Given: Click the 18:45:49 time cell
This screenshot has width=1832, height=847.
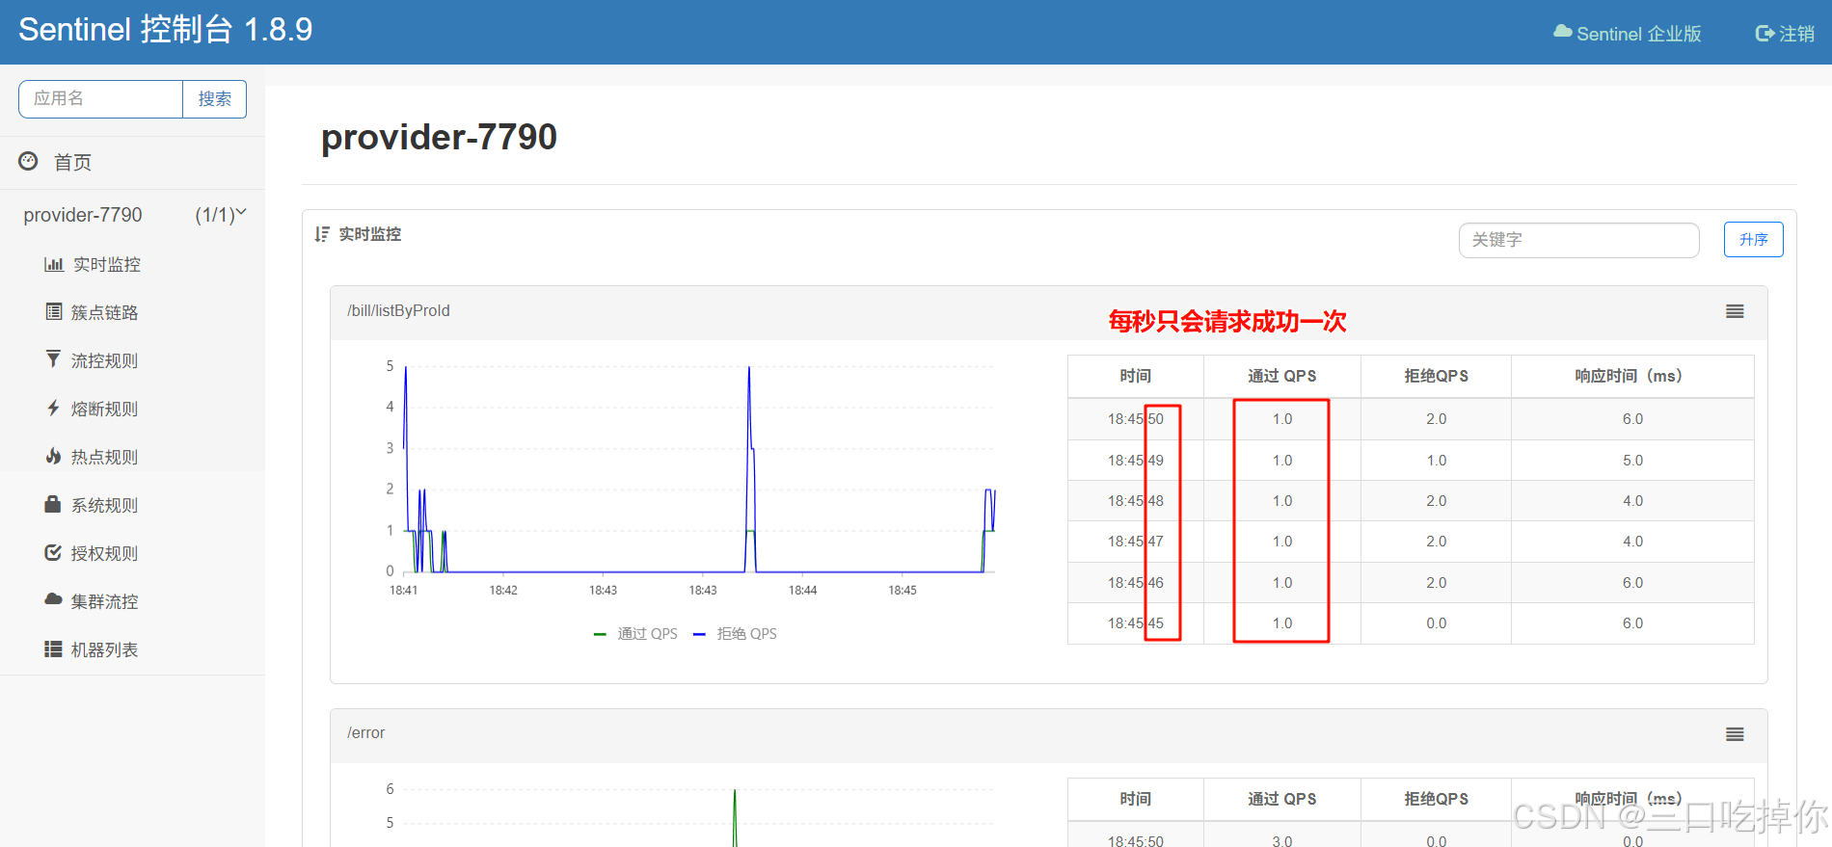Looking at the screenshot, I should 1135,461.
